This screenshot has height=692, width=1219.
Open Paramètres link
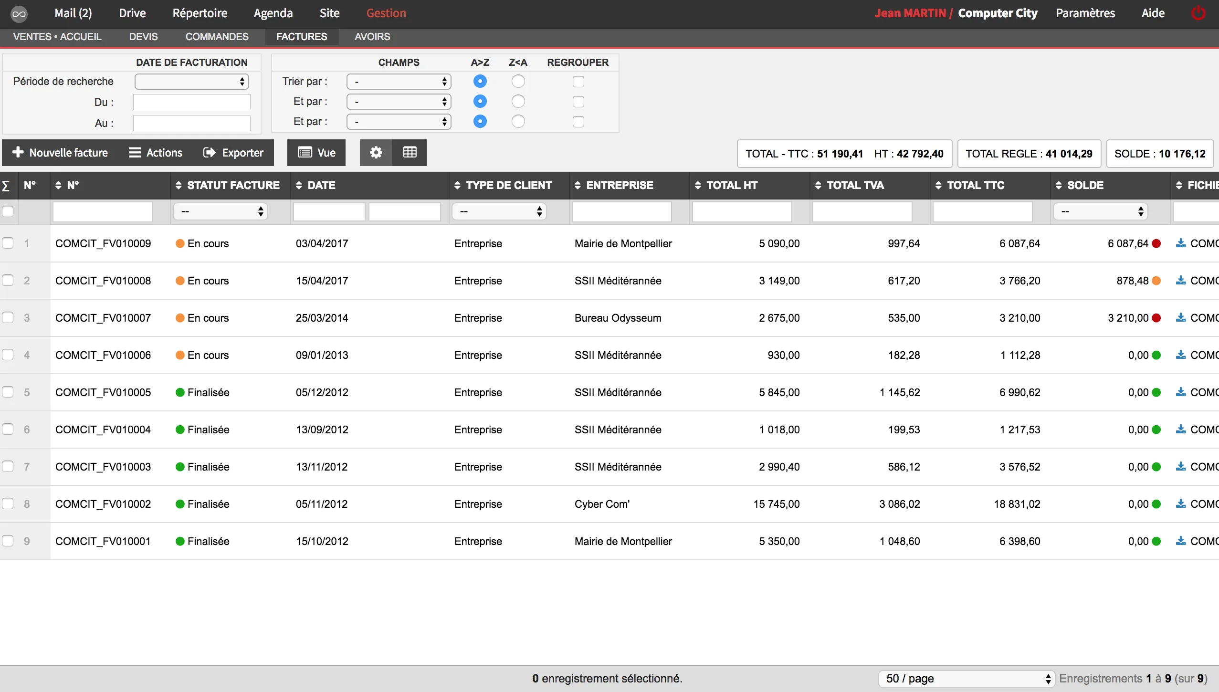[1085, 13]
